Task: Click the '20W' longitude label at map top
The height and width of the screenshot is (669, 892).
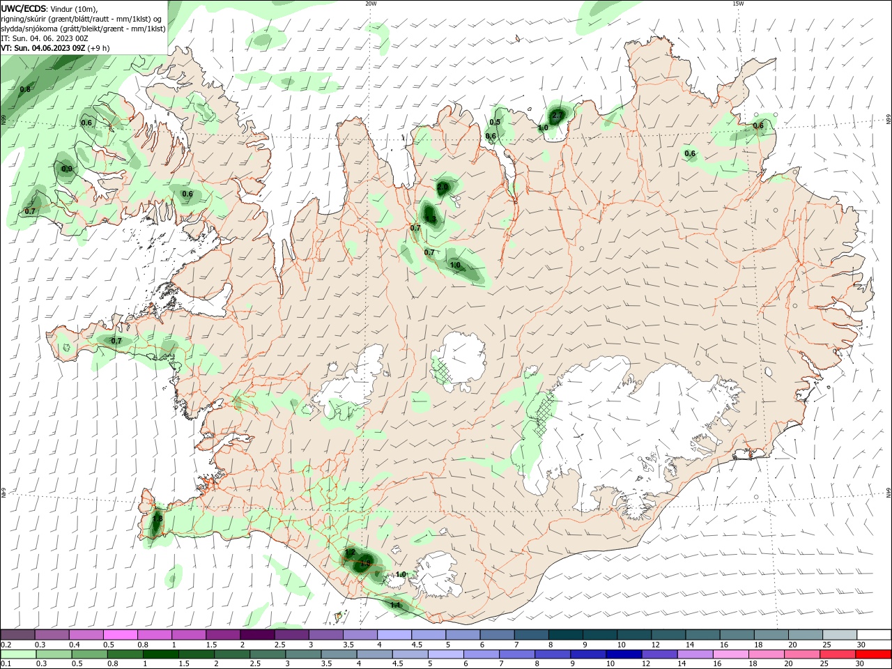Action: [371, 3]
